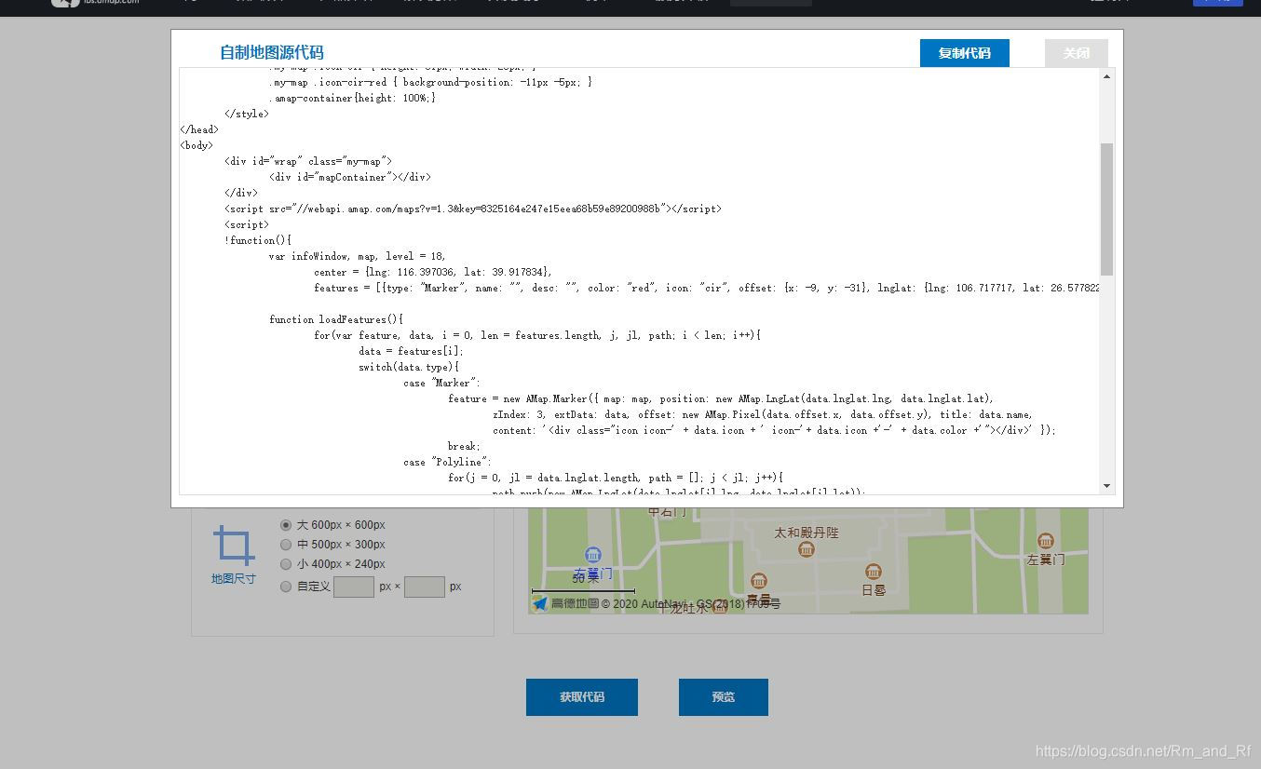Image resolution: width=1261 pixels, height=769 pixels.
Task: Click the 地图尺寸 label
Action: pyautogui.click(x=233, y=579)
